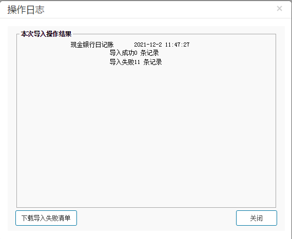
Task: Click the 关闭 button
Action: click(257, 218)
